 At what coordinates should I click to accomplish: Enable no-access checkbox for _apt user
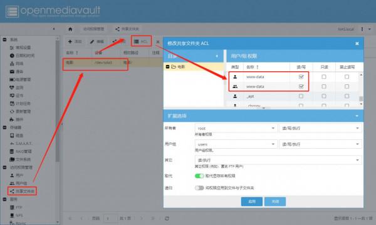click(347, 96)
